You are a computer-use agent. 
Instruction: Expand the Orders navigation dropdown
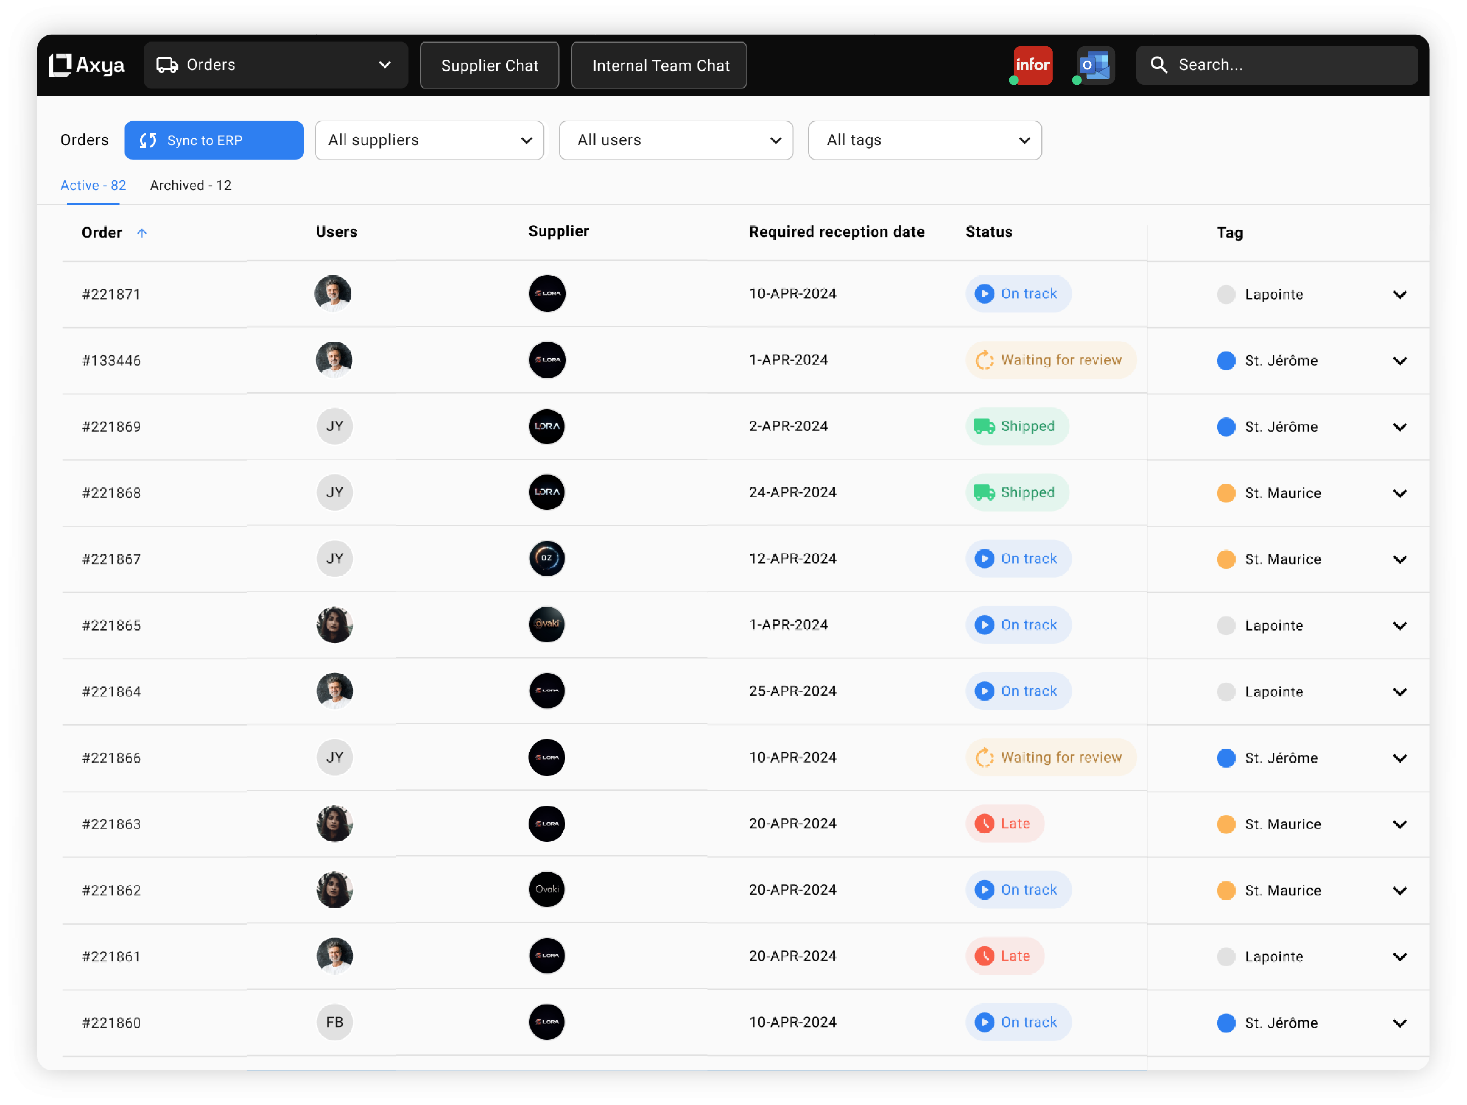[x=275, y=65]
